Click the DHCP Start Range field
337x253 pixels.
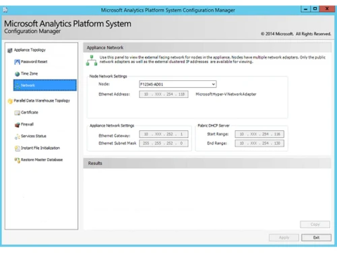[x=259, y=134]
